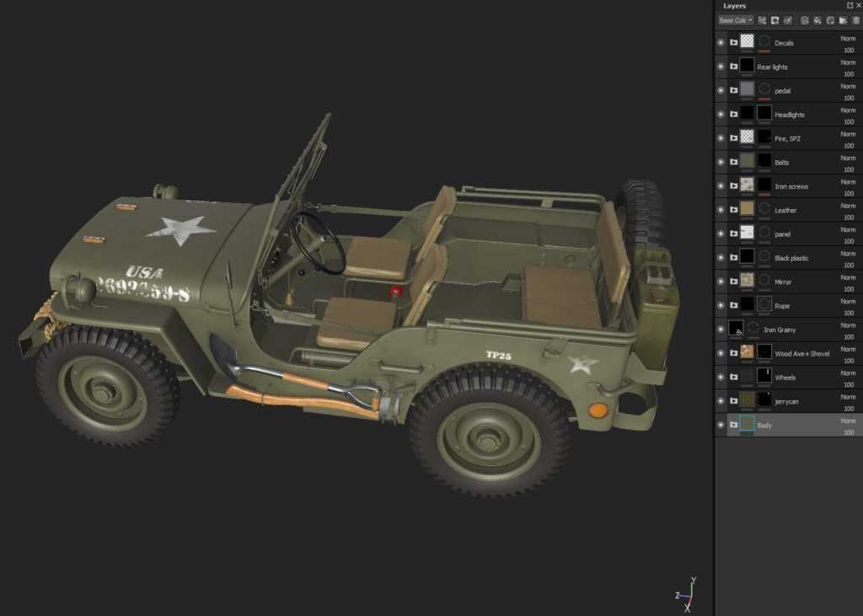Click the Mirror layer opacity value
The image size is (863, 616).
pyautogui.click(x=849, y=289)
